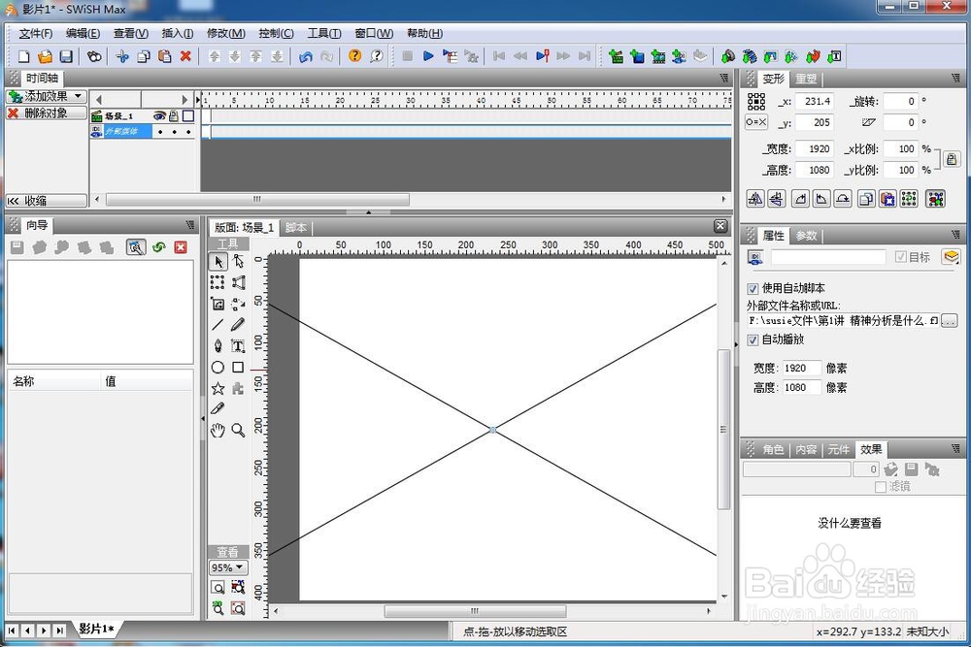Open the 向导 panel options menu
971x647 pixels.
(x=190, y=224)
